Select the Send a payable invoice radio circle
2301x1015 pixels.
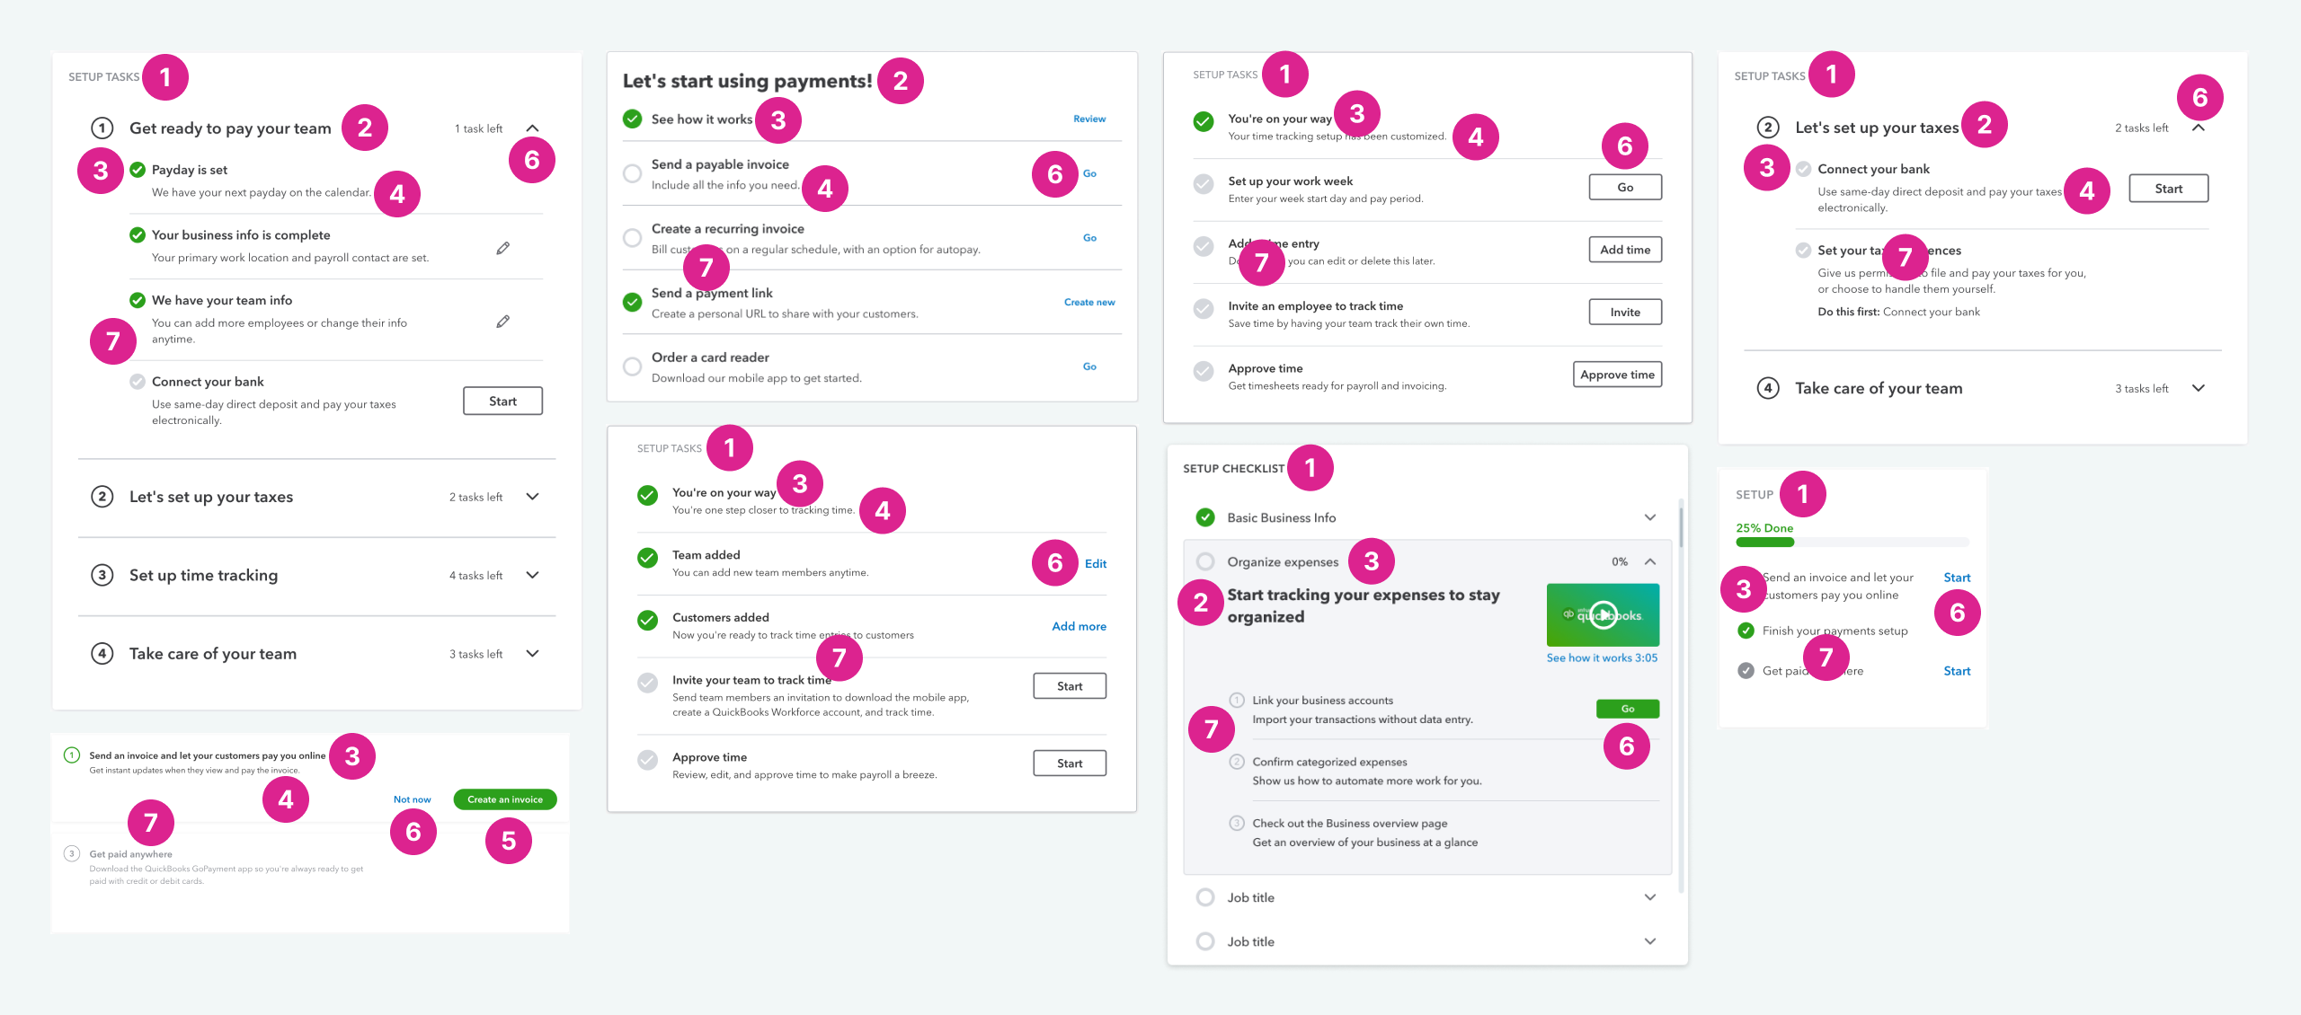coord(633,173)
